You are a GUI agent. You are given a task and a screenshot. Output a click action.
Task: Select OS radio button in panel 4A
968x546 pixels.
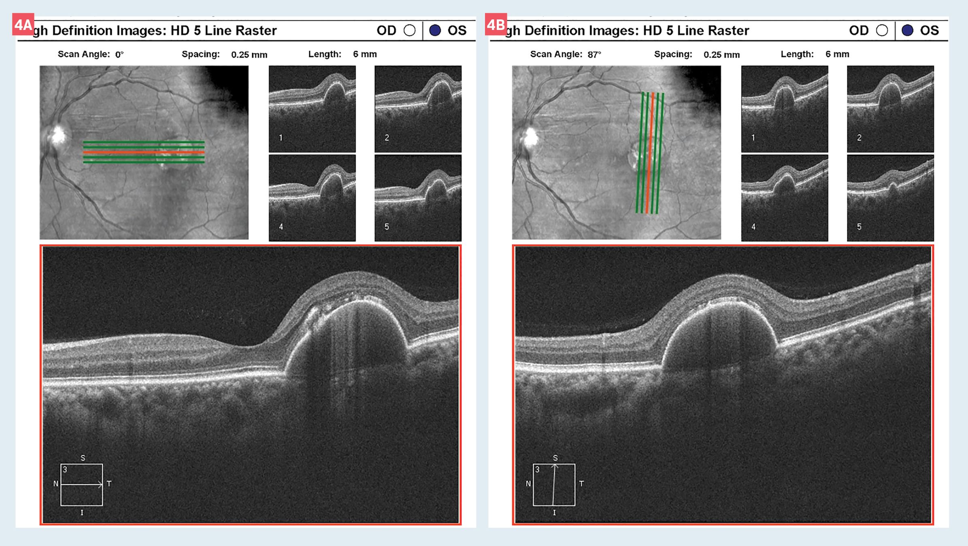click(x=435, y=31)
